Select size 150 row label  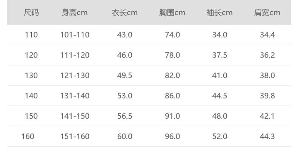pyautogui.click(x=31, y=116)
